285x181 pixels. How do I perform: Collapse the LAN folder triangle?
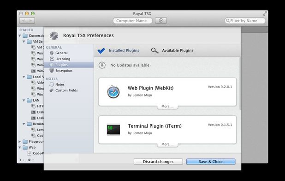click(24, 100)
